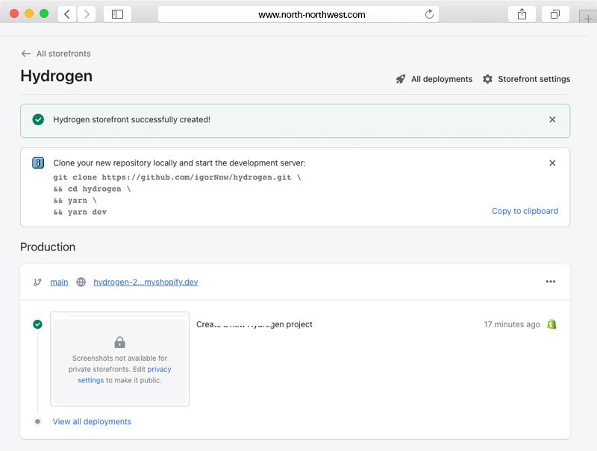Viewport: 597px width, 451px height.
Task: Click the Safari share icon
Action: point(521,14)
